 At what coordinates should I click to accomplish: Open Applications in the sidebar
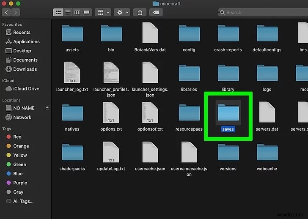point(22,41)
